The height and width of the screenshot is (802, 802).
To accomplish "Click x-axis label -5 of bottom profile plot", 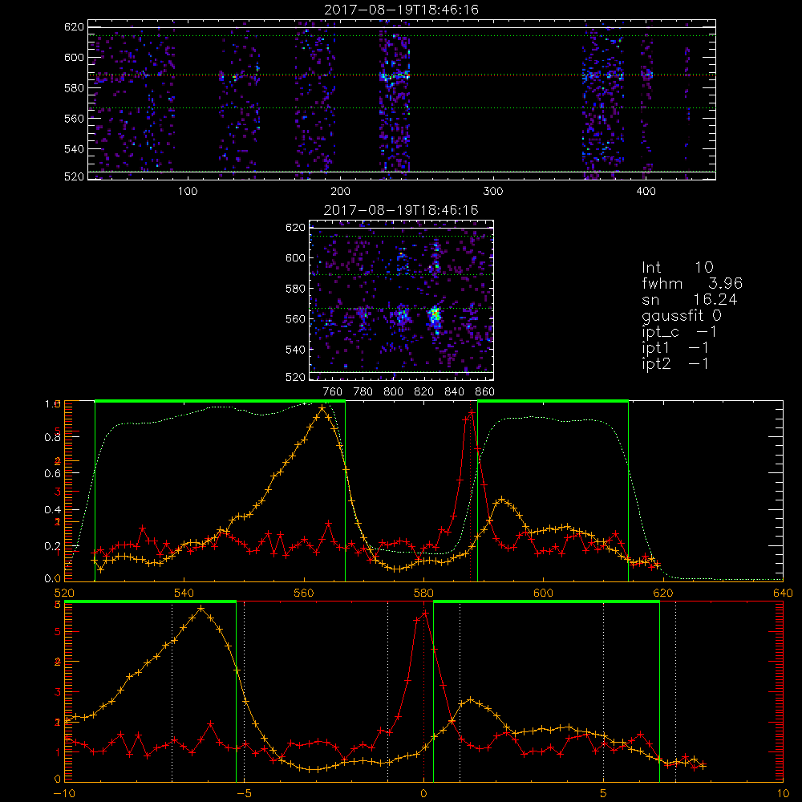I will pos(245,794).
